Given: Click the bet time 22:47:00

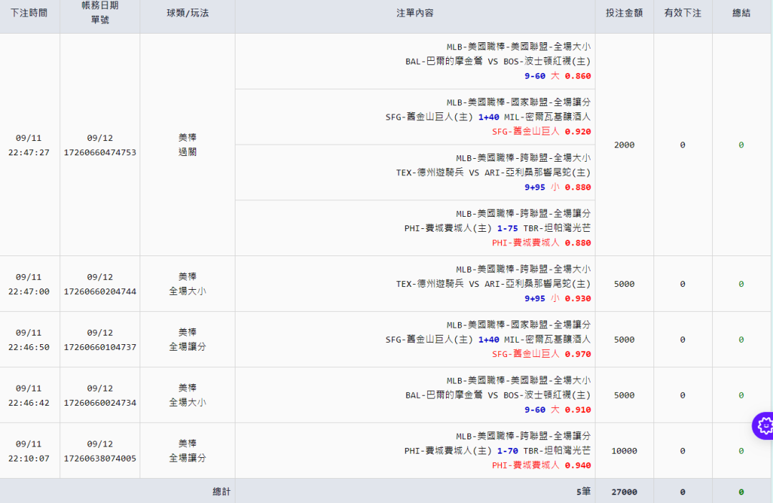Looking at the screenshot, I should (x=29, y=292).
